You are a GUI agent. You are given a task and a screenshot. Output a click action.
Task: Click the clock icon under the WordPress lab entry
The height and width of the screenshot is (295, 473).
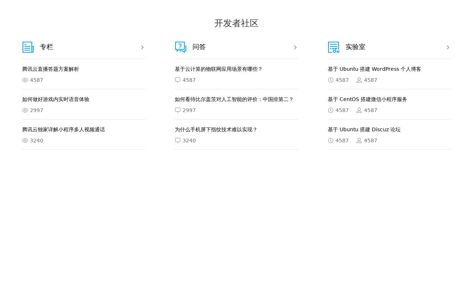point(330,79)
